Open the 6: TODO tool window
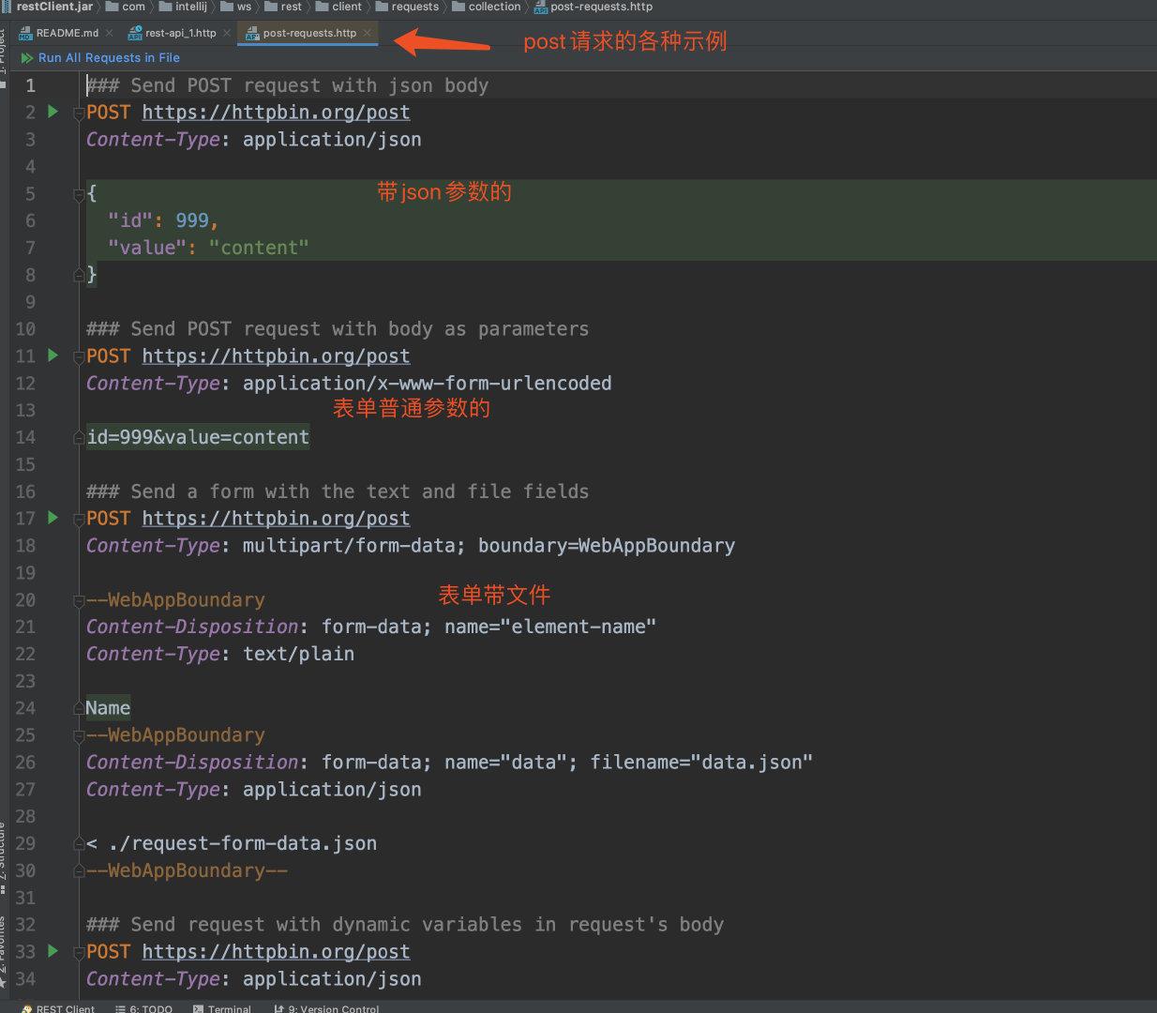This screenshot has height=1013, width=1157. 143,1008
